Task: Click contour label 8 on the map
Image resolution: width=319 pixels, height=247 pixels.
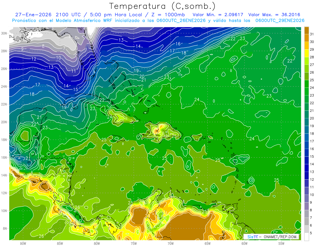Action: point(43,46)
